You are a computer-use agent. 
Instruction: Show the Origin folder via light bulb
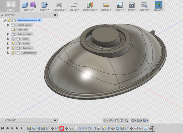13,39
